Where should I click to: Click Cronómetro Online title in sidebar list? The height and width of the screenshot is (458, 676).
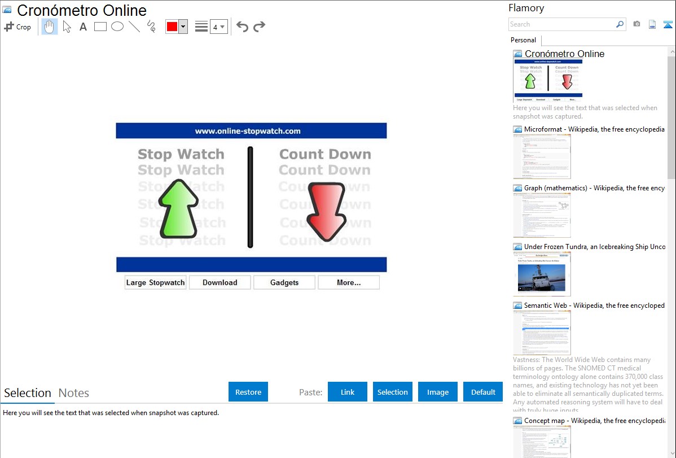(564, 54)
